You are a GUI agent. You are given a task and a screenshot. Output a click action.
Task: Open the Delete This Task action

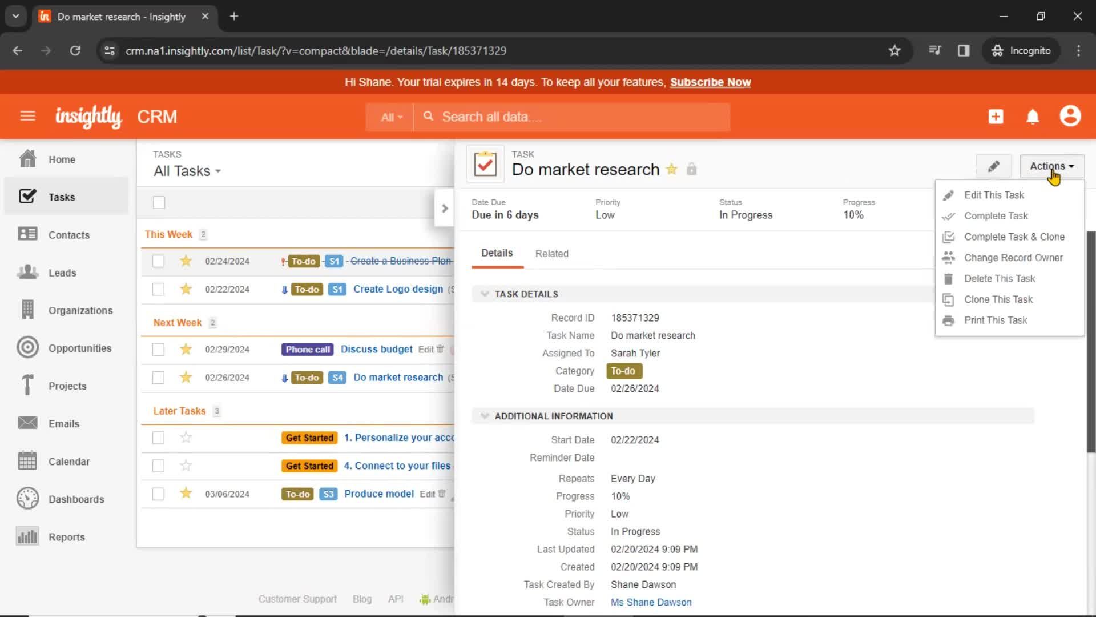tap(1000, 278)
